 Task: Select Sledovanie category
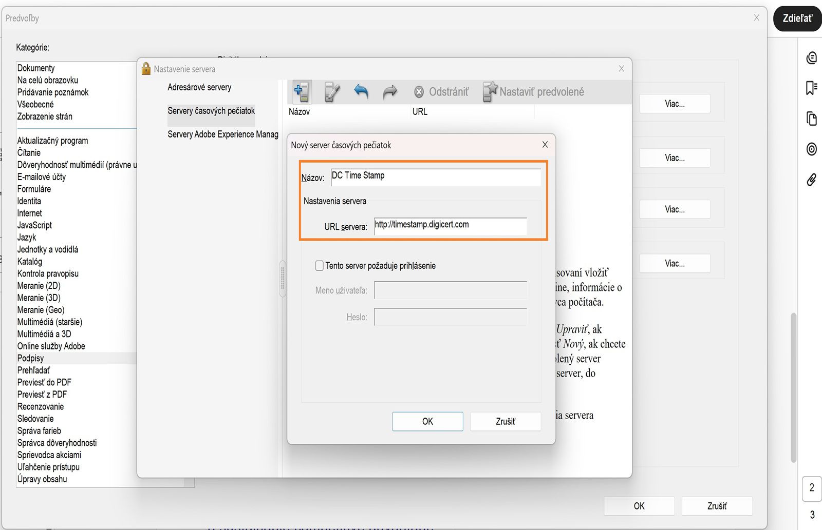click(35, 419)
